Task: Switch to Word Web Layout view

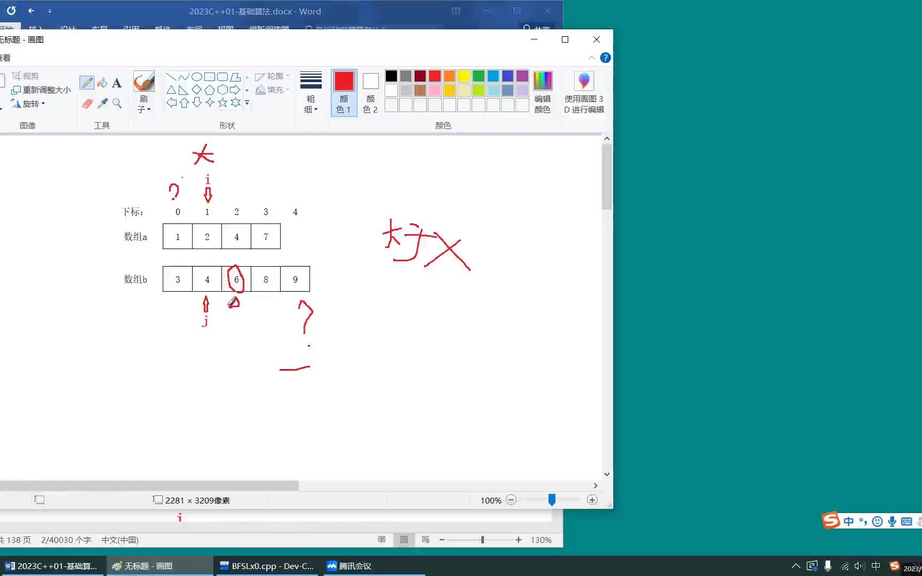Action: point(425,540)
